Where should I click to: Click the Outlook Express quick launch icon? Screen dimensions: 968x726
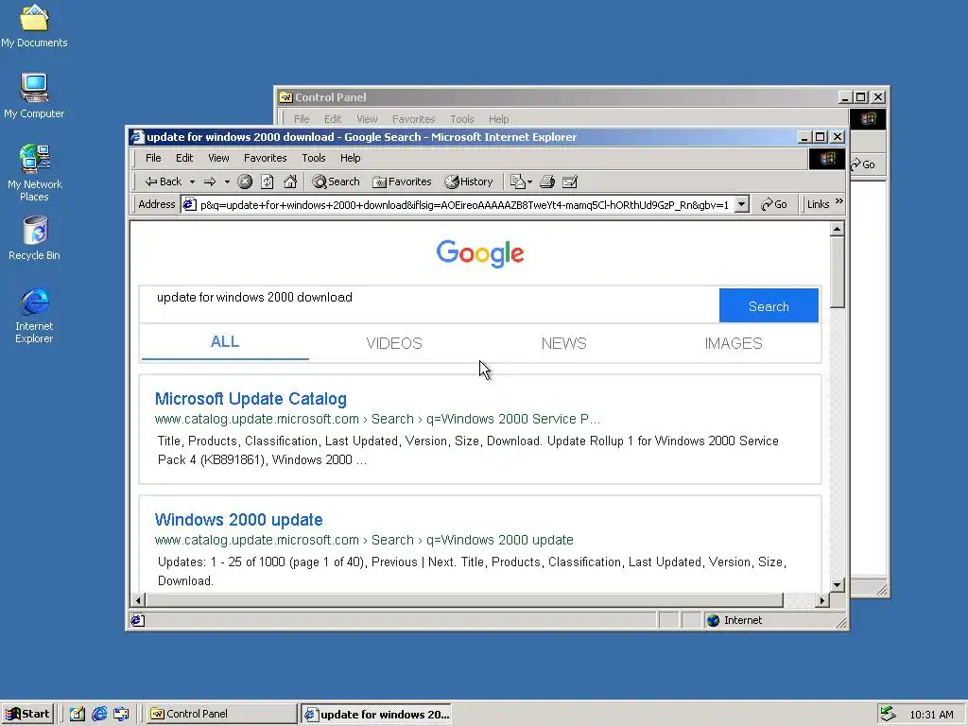[121, 714]
